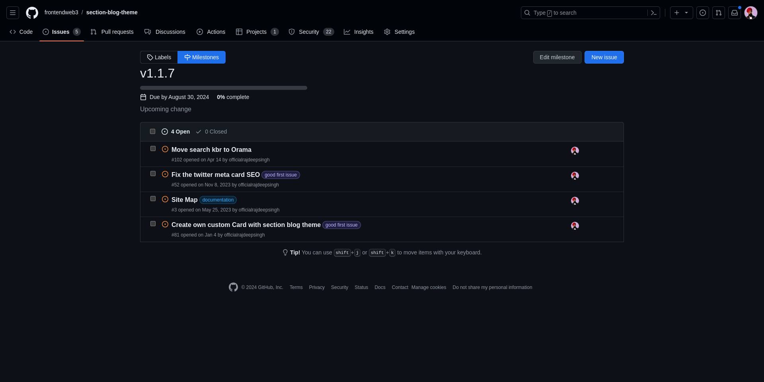Screen dimensions: 764x382
Task: Click the Edit milestone button
Action: tap(557, 57)
